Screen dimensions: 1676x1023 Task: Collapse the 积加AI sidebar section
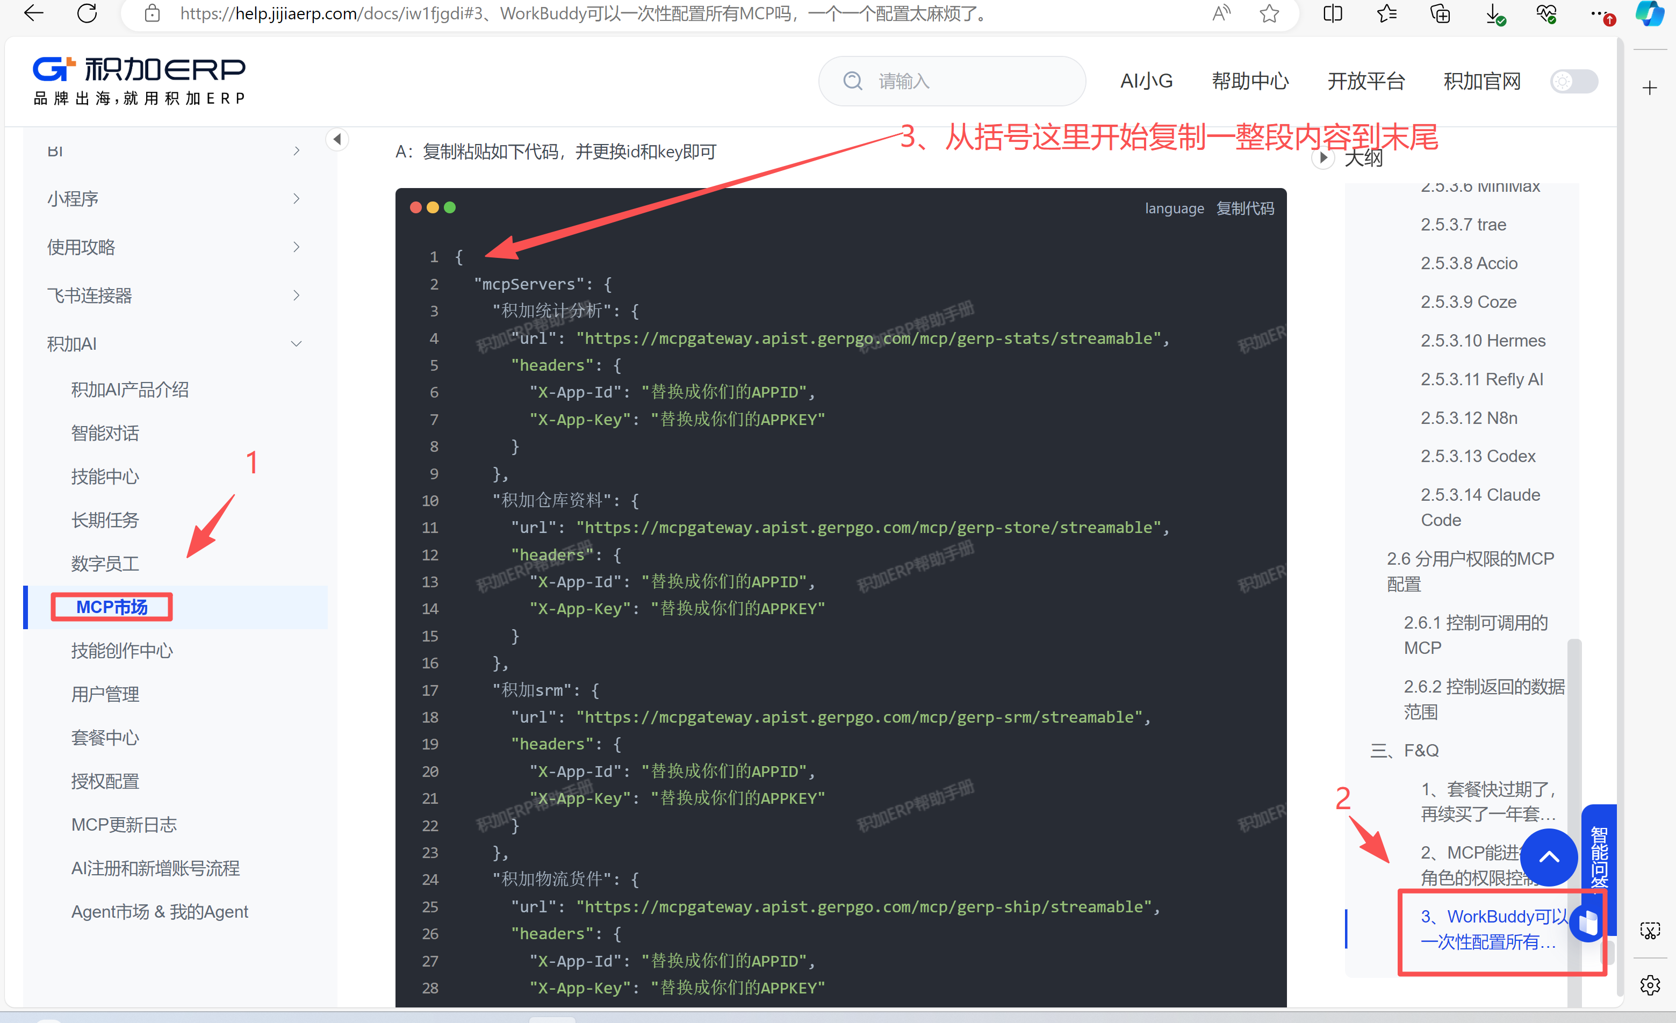tap(174, 344)
